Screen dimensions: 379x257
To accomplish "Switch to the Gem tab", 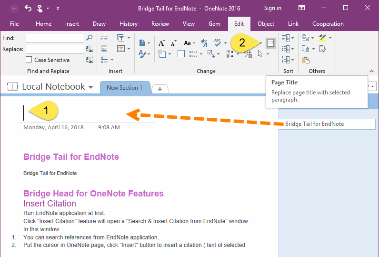I will click(x=214, y=24).
